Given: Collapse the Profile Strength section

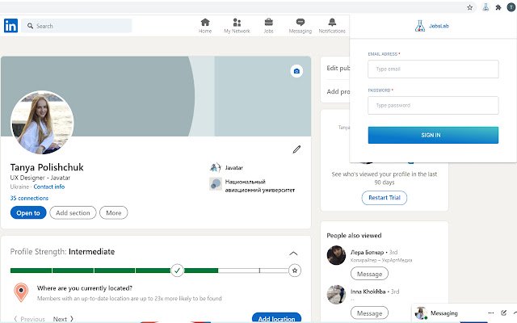Looking at the screenshot, I should click(293, 253).
